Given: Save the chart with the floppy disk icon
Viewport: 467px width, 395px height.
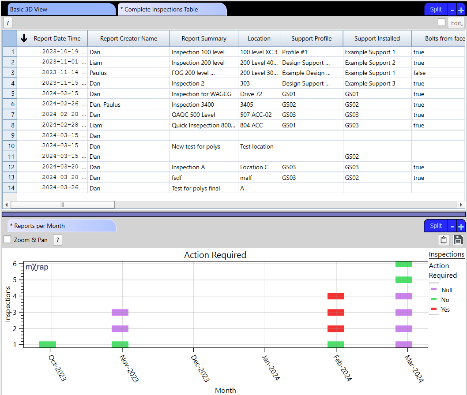Looking at the screenshot, I should point(458,240).
